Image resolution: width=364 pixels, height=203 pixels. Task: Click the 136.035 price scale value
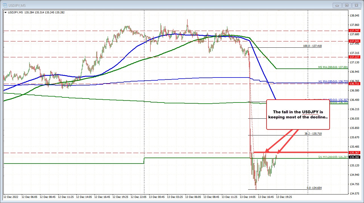354,119
